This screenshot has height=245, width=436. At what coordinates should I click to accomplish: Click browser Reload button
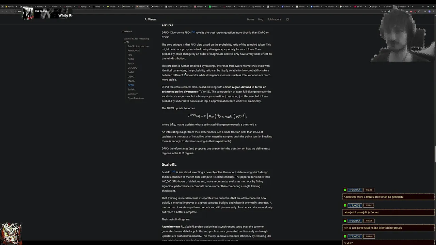[11, 11]
